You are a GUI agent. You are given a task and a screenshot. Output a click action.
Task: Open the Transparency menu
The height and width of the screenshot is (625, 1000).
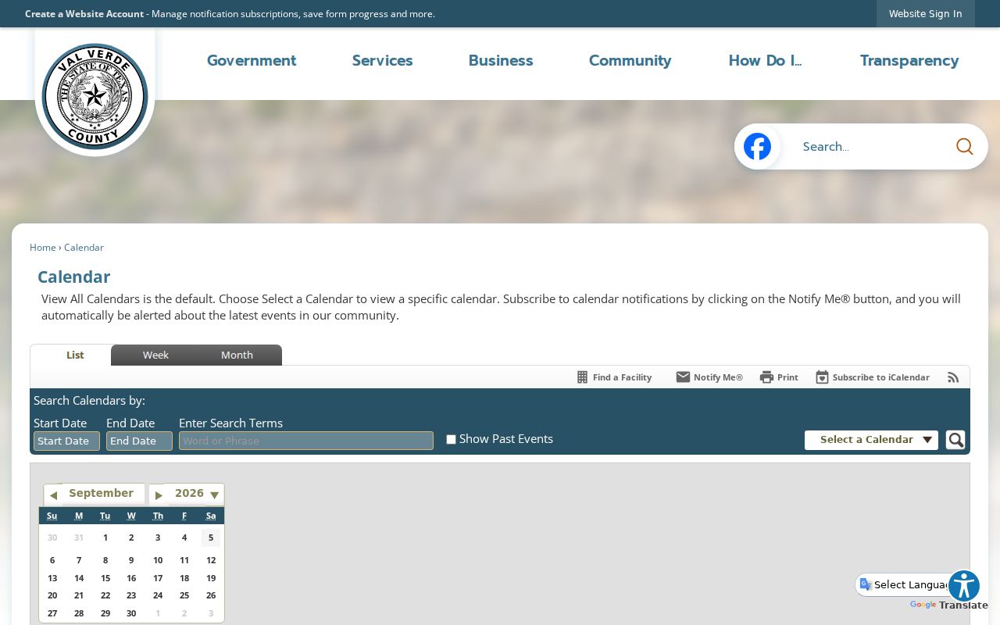[909, 60]
